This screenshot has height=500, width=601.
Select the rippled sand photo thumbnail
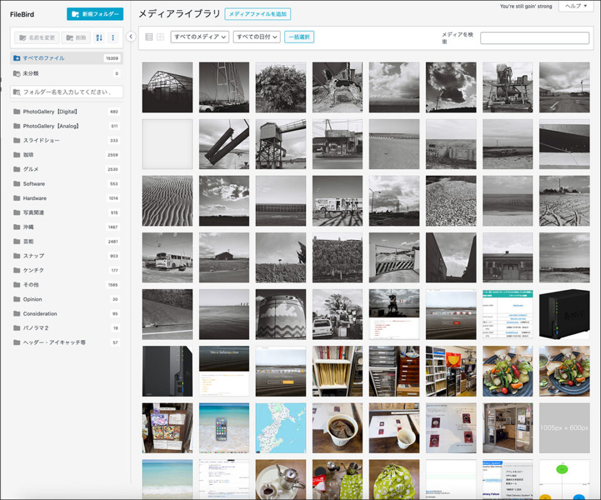168,201
